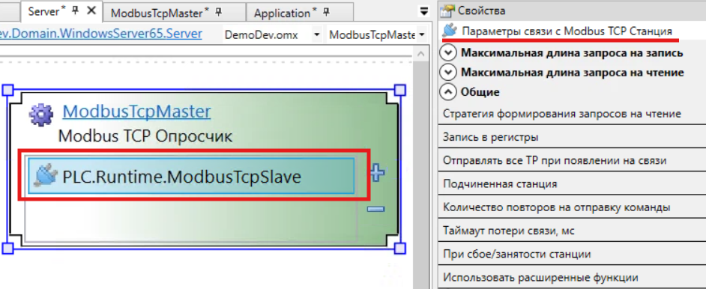The width and height of the screenshot is (706, 289).
Task: Pin the Server tab
Action: (76, 11)
